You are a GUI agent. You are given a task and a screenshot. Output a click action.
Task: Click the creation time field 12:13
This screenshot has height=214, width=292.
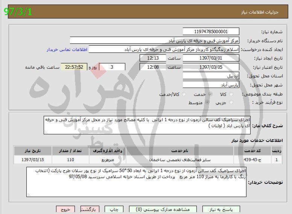tap(153, 58)
